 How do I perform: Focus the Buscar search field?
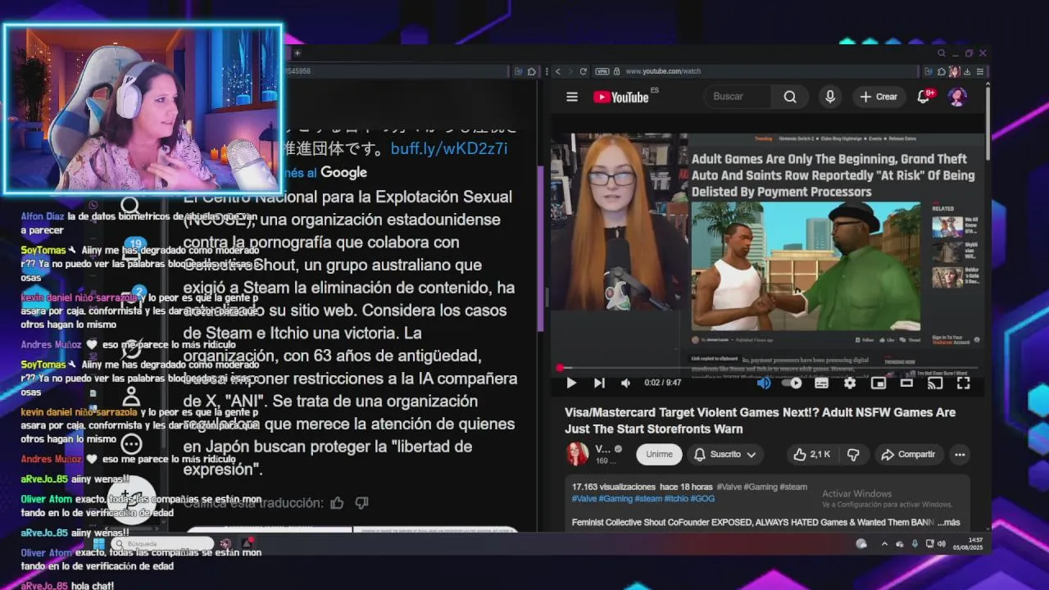[738, 97]
